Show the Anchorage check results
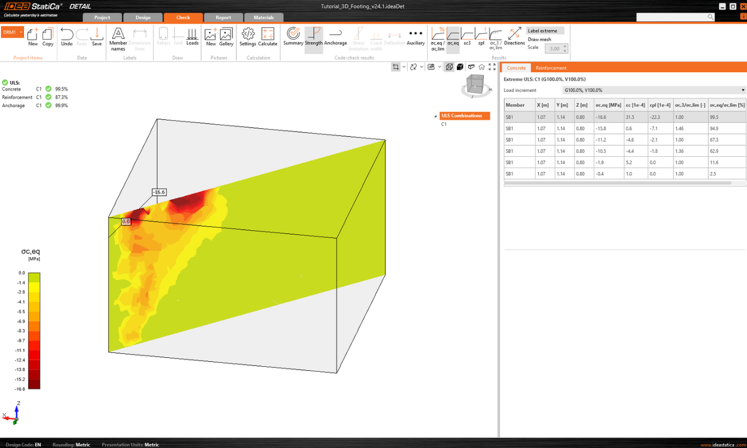The width and height of the screenshot is (747, 448). [x=335, y=37]
